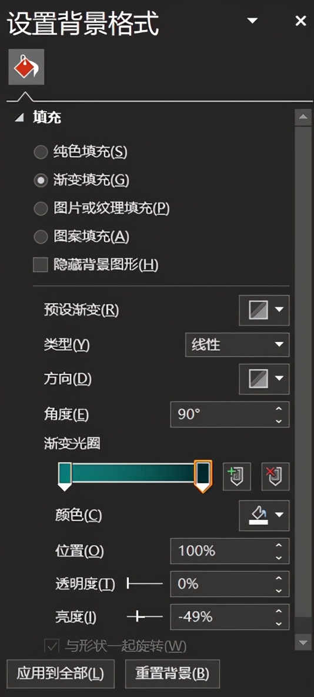This screenshot has width=314, height=697.
Task: Click the remove gradient stop icon
Action: coord(275,476)
